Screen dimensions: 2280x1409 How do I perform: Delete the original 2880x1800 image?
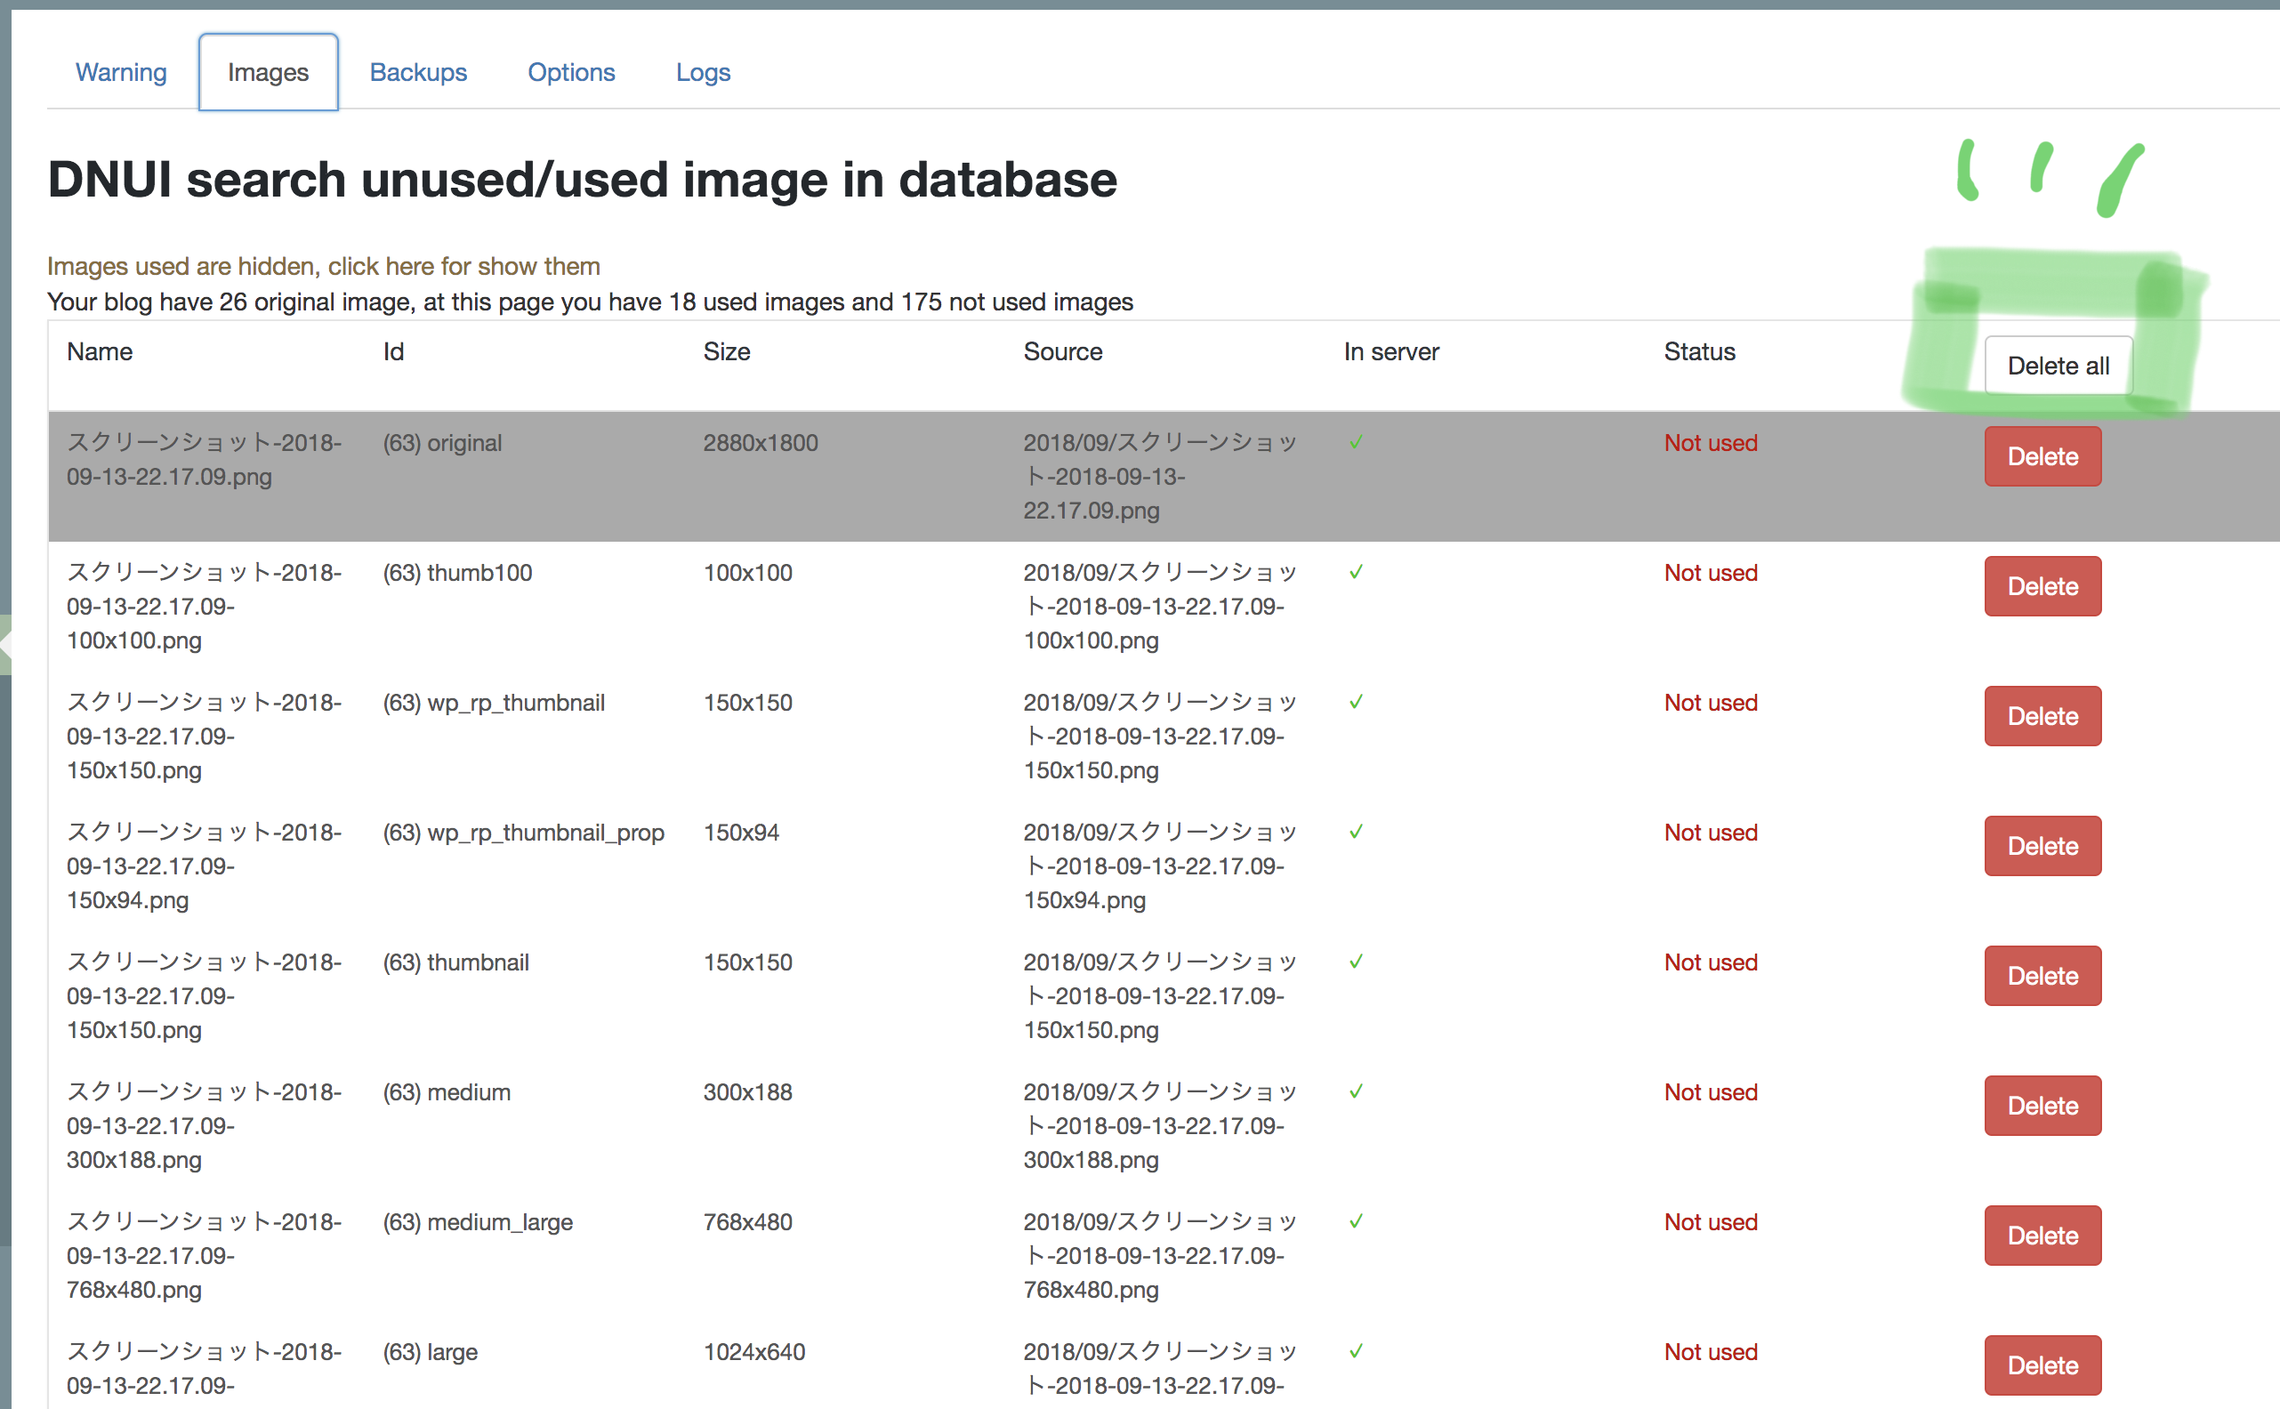tap(2042, 455)
